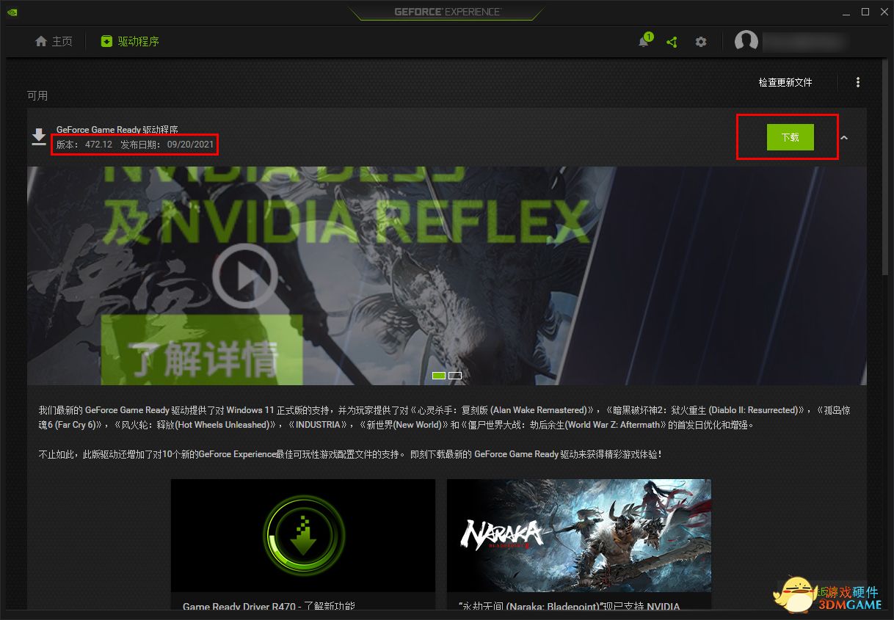Viewport: 894px width, 620px height.
Task: Open the user account avatar
Action: pyautogui.click(x=746, y=41)
